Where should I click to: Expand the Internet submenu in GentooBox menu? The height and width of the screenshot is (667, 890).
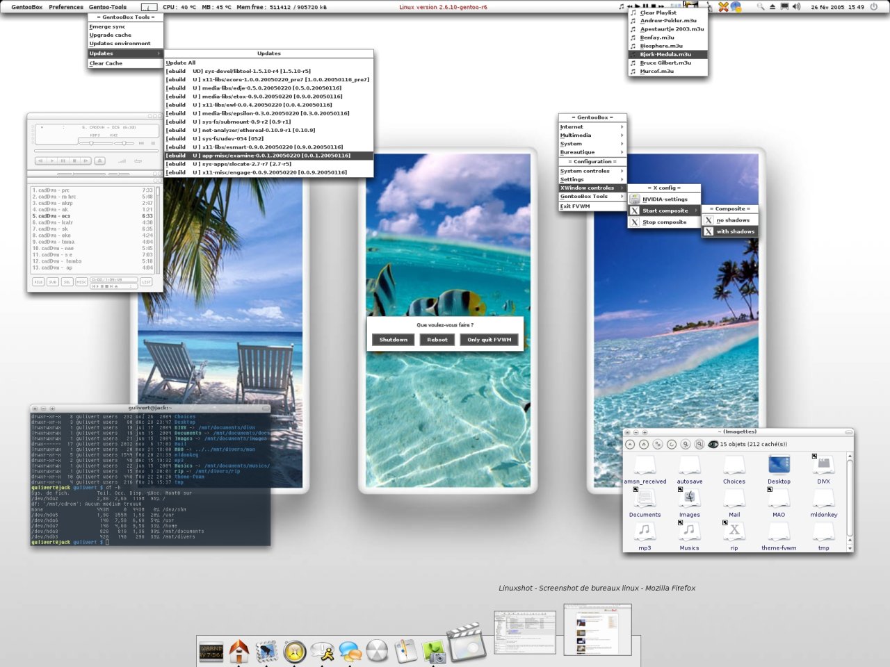coord(592,127)
